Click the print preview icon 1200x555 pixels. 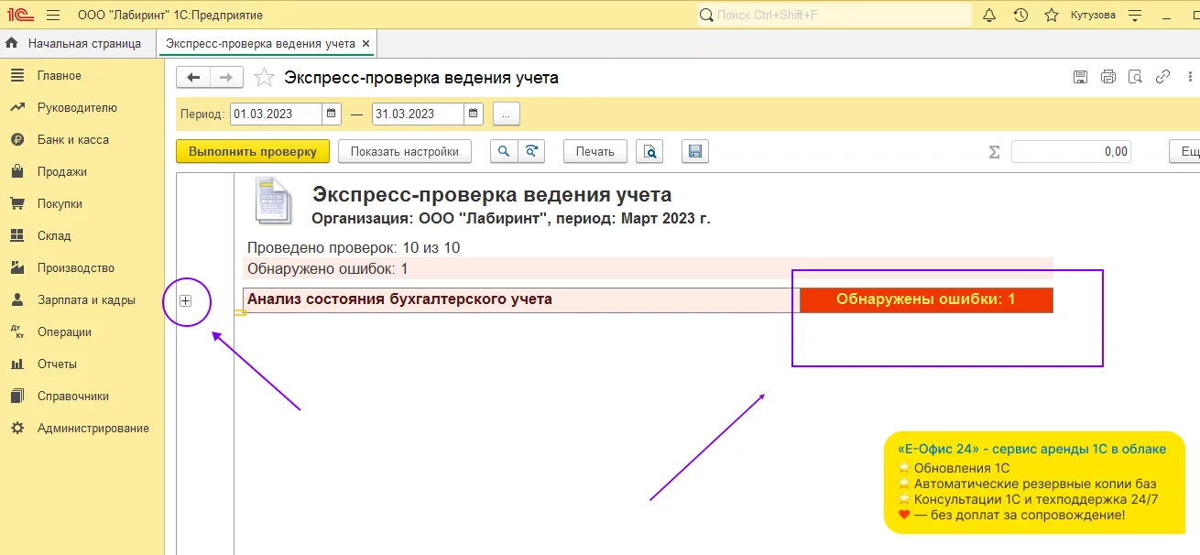(650, 152)
